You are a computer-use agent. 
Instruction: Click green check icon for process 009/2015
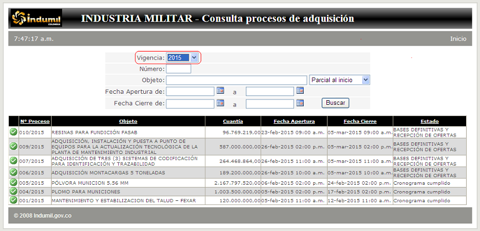13,146
